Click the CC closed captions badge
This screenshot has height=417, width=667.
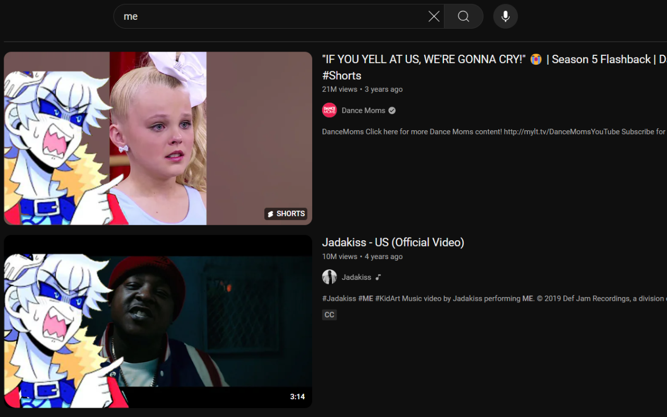point(329,315)
